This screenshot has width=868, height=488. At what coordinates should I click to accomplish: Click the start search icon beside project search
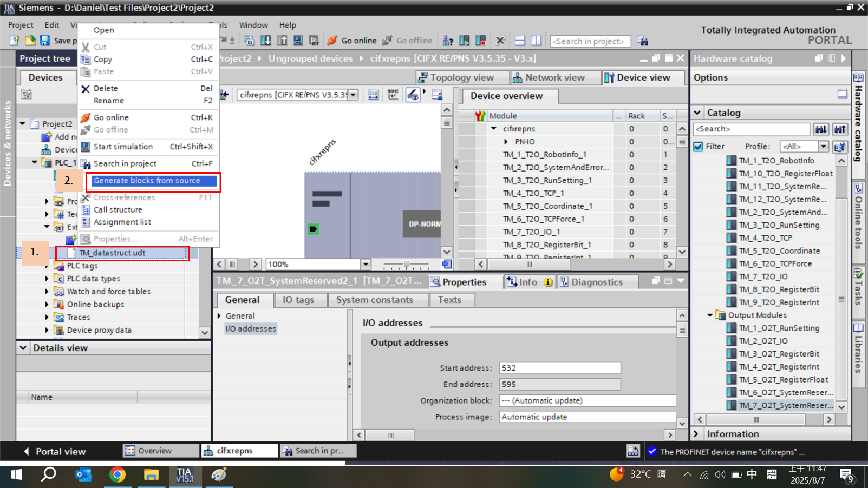(643, 41)
